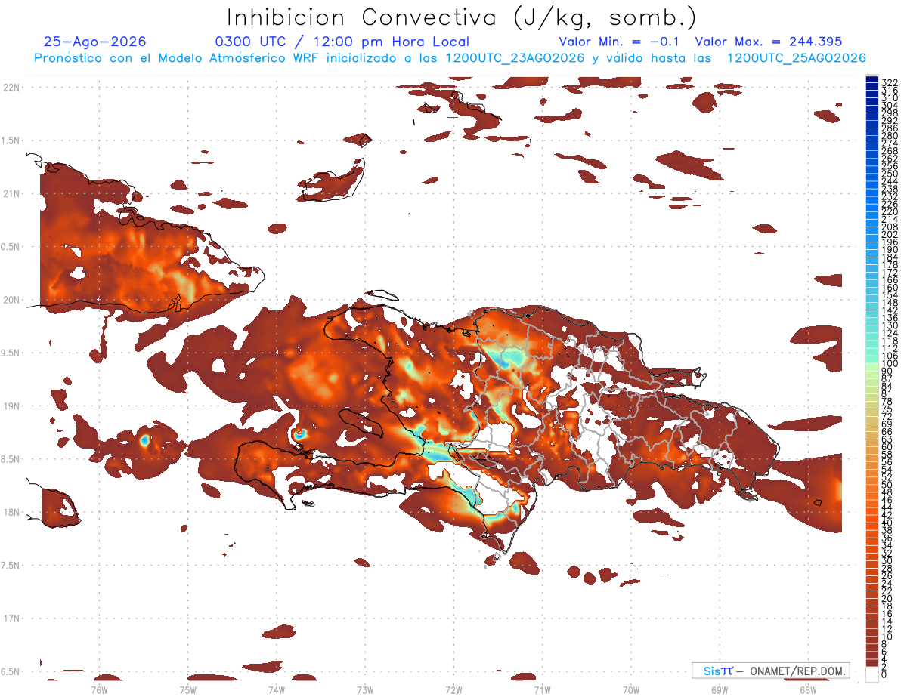Click the 75W longitude label

click(187, 689)
